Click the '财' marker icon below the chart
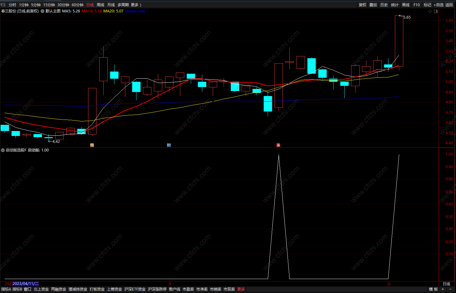Screen dimensions: 456x293 pyautogui.click(x=169, y=145)
